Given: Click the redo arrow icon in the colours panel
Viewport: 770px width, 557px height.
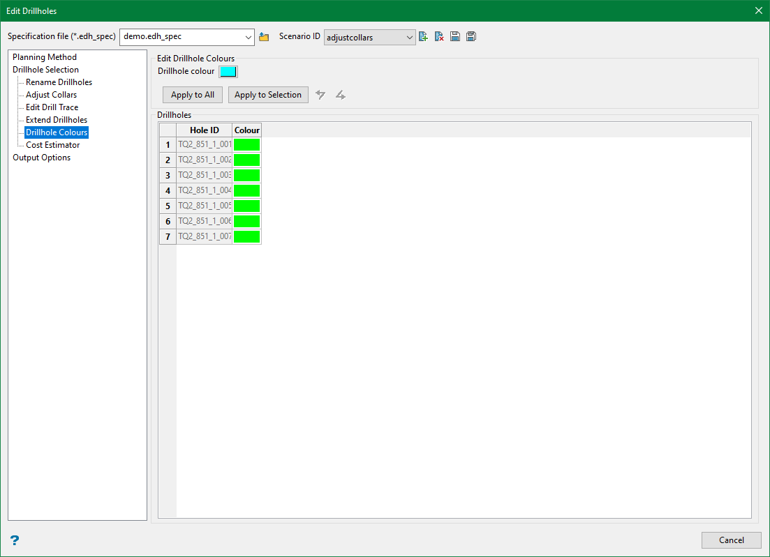Looking at the screenshot, I should pyautogui.click(x=340, y=95).
